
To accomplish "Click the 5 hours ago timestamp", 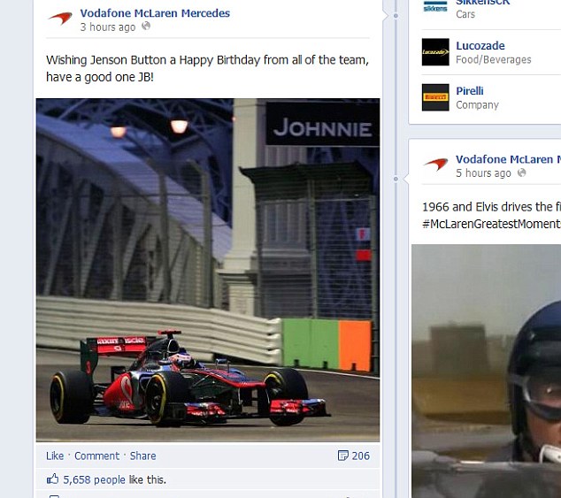I will tap(483, 173).
